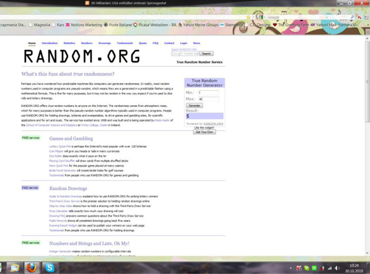Open the C.C. Designs bookmark
This screenshot has width=370, height=274.
pos(258,25)
